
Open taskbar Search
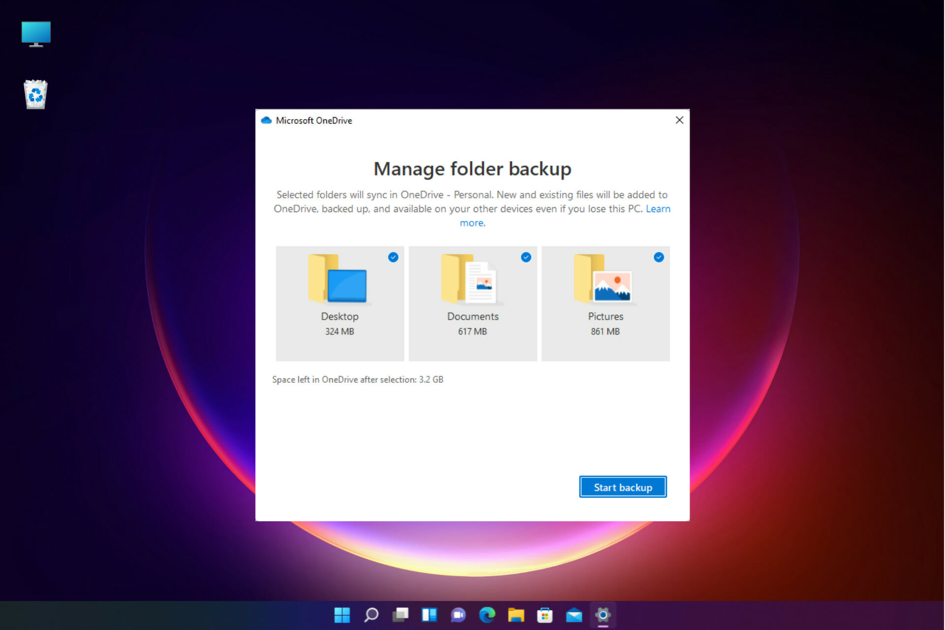pyautogui.click(x=371, y=615)
